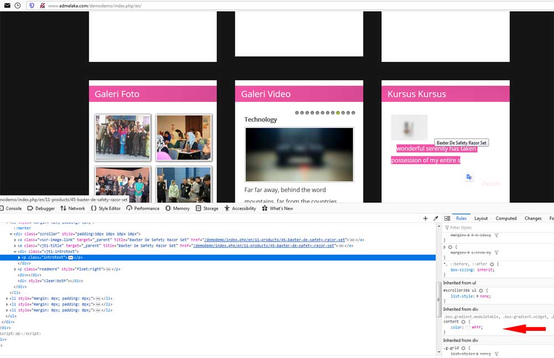Click funnel icon beside overridden list-style rule
This screenshot has width=554, height=358.
point(497,354)
